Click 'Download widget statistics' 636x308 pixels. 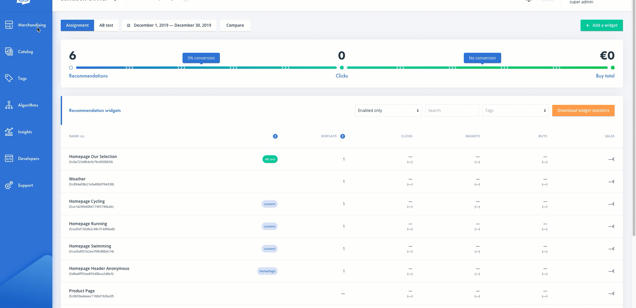[583, 110]
